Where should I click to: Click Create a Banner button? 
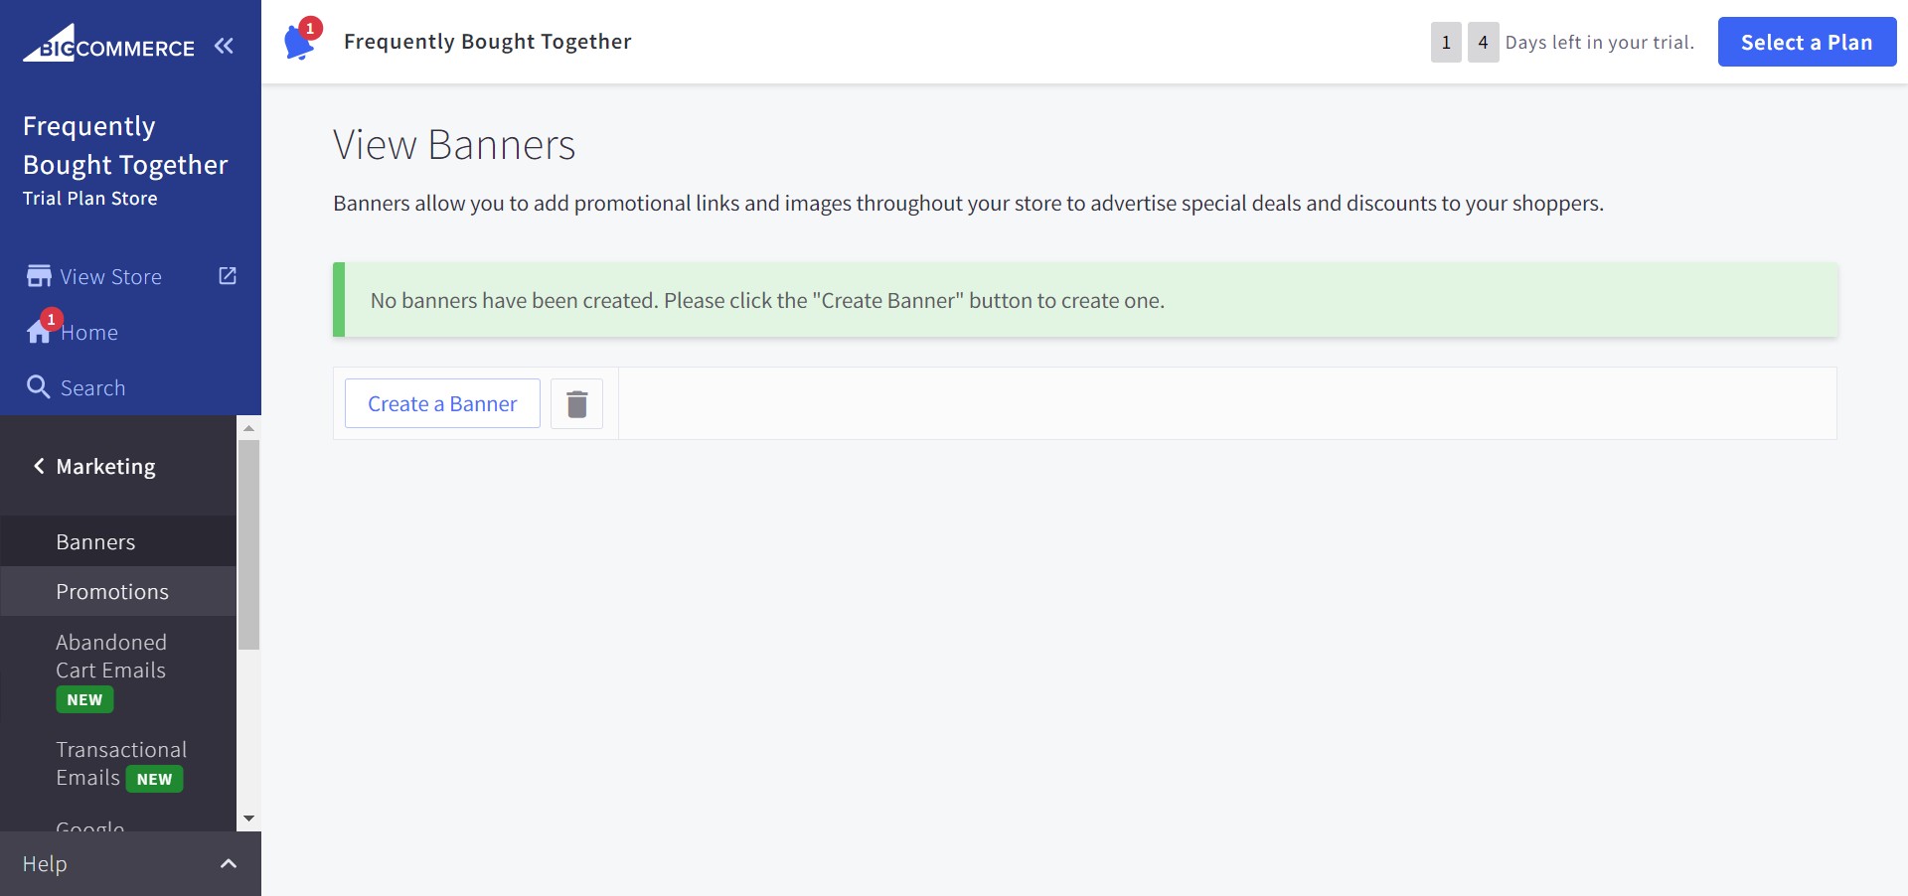tap(442, 403)
